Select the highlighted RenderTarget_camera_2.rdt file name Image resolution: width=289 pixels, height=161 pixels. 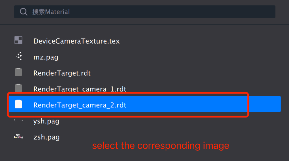(80, 105)
